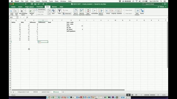This screenshot has height=99, width=177.
Task: Expand the Group dropdown arrow
Action: tap(110, 10)
